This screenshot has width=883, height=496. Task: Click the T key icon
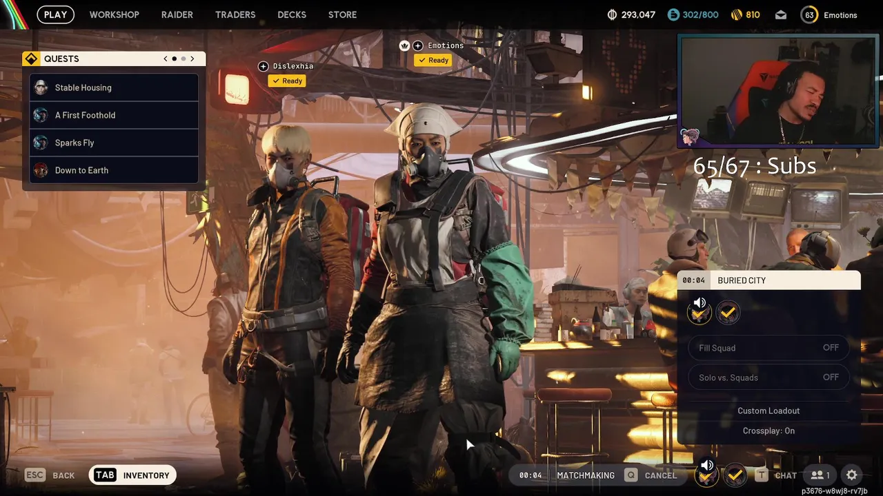761,475
